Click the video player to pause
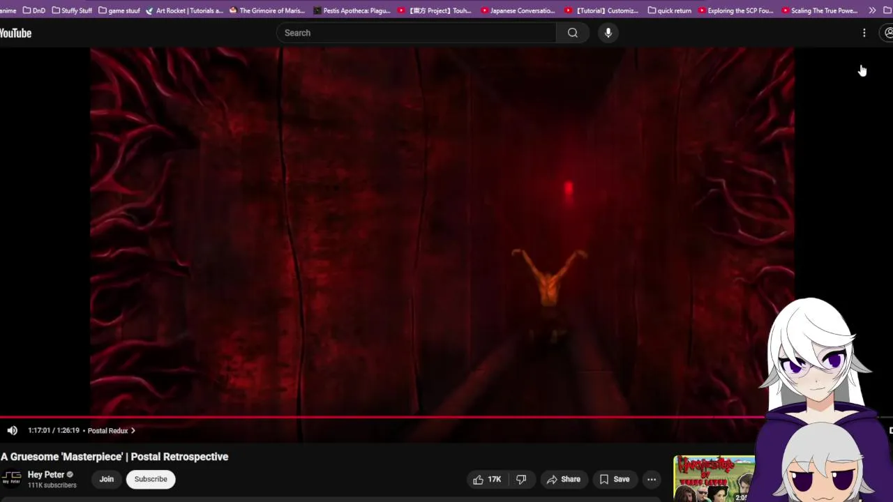 442,230
